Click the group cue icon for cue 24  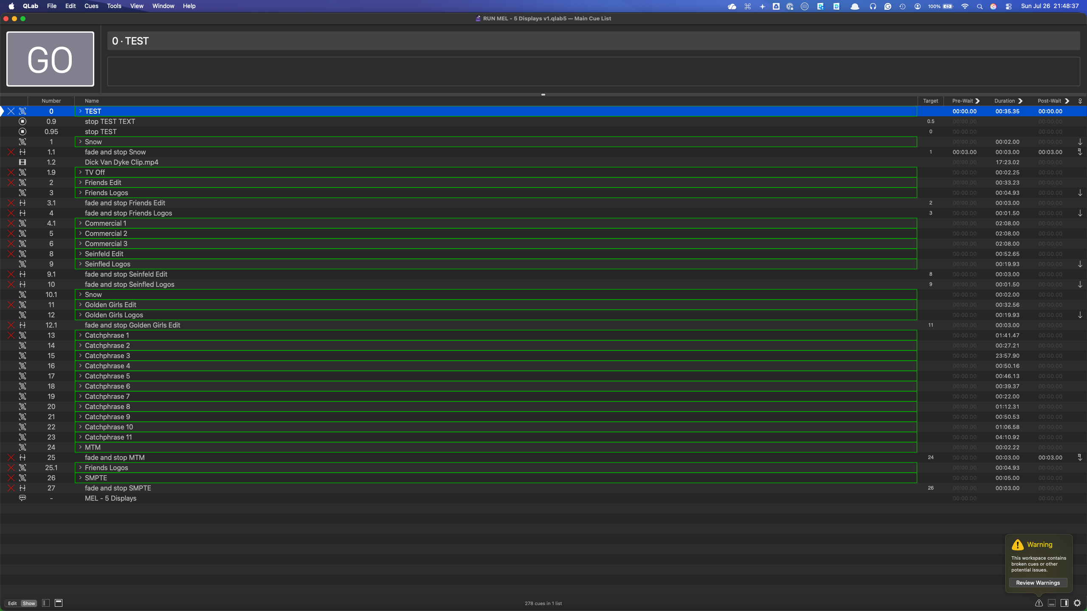pos(23,447)
